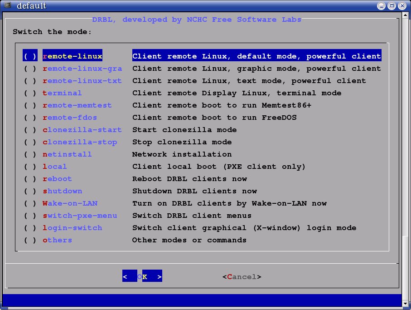Choose the remote-linux-gra graphic mode option

(x=30, y=69)
